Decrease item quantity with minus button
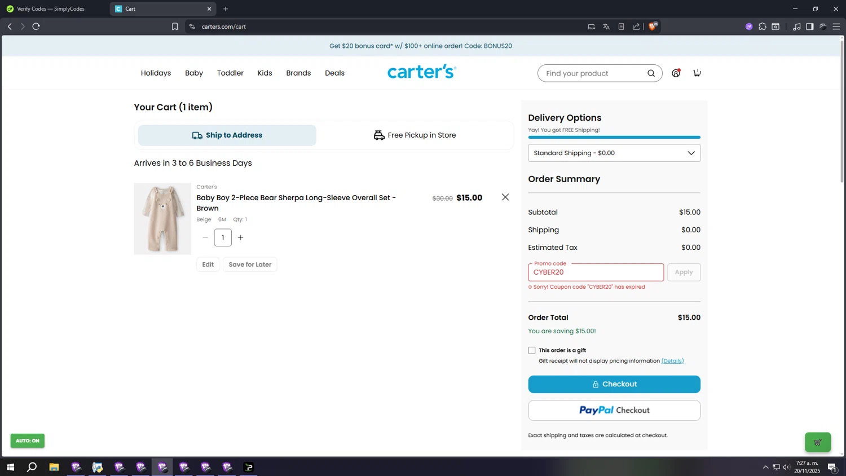Screen dimensions: 846x476 [205, 237]
